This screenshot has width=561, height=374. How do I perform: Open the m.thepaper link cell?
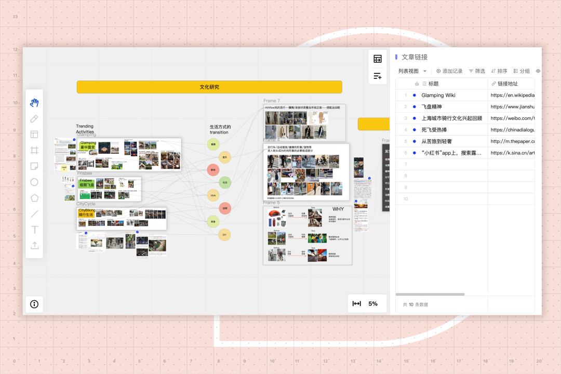tap(511, 141)
